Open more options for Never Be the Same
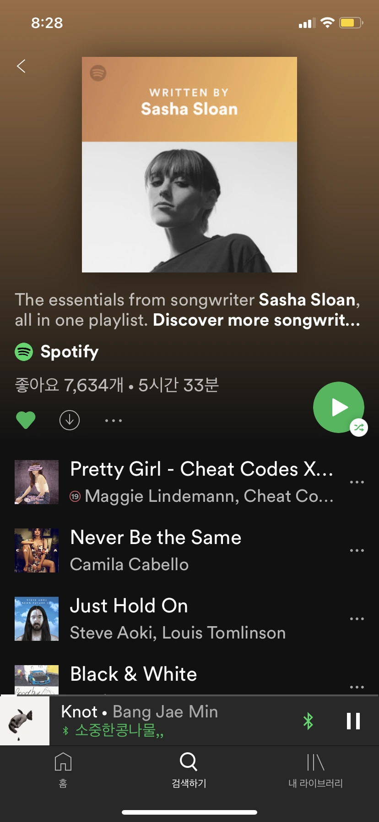 357,550
